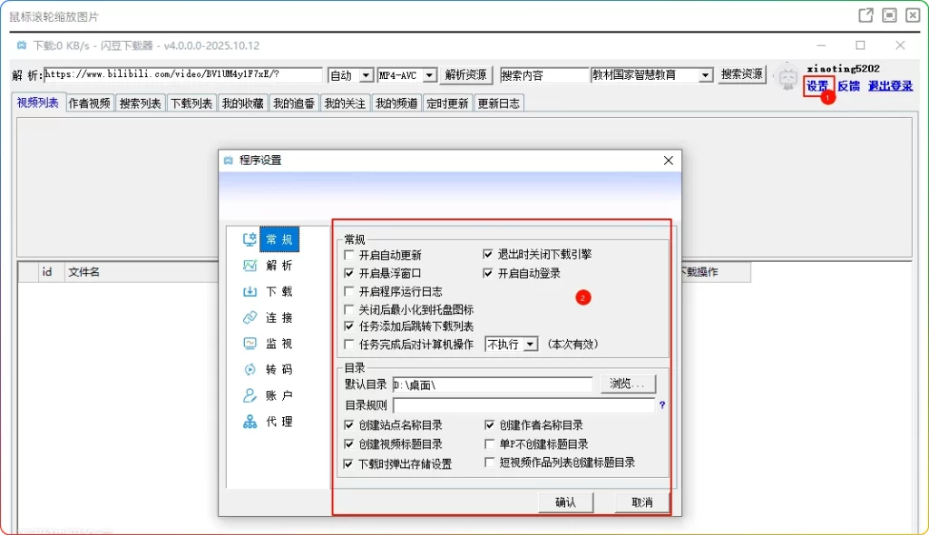Switch to the 下载列表 tab
This screenshot has height=535, width=929.
click(x=191, y=103)
